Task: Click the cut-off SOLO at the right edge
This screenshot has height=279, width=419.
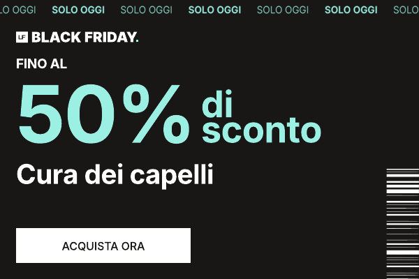Action: point(406,10)
